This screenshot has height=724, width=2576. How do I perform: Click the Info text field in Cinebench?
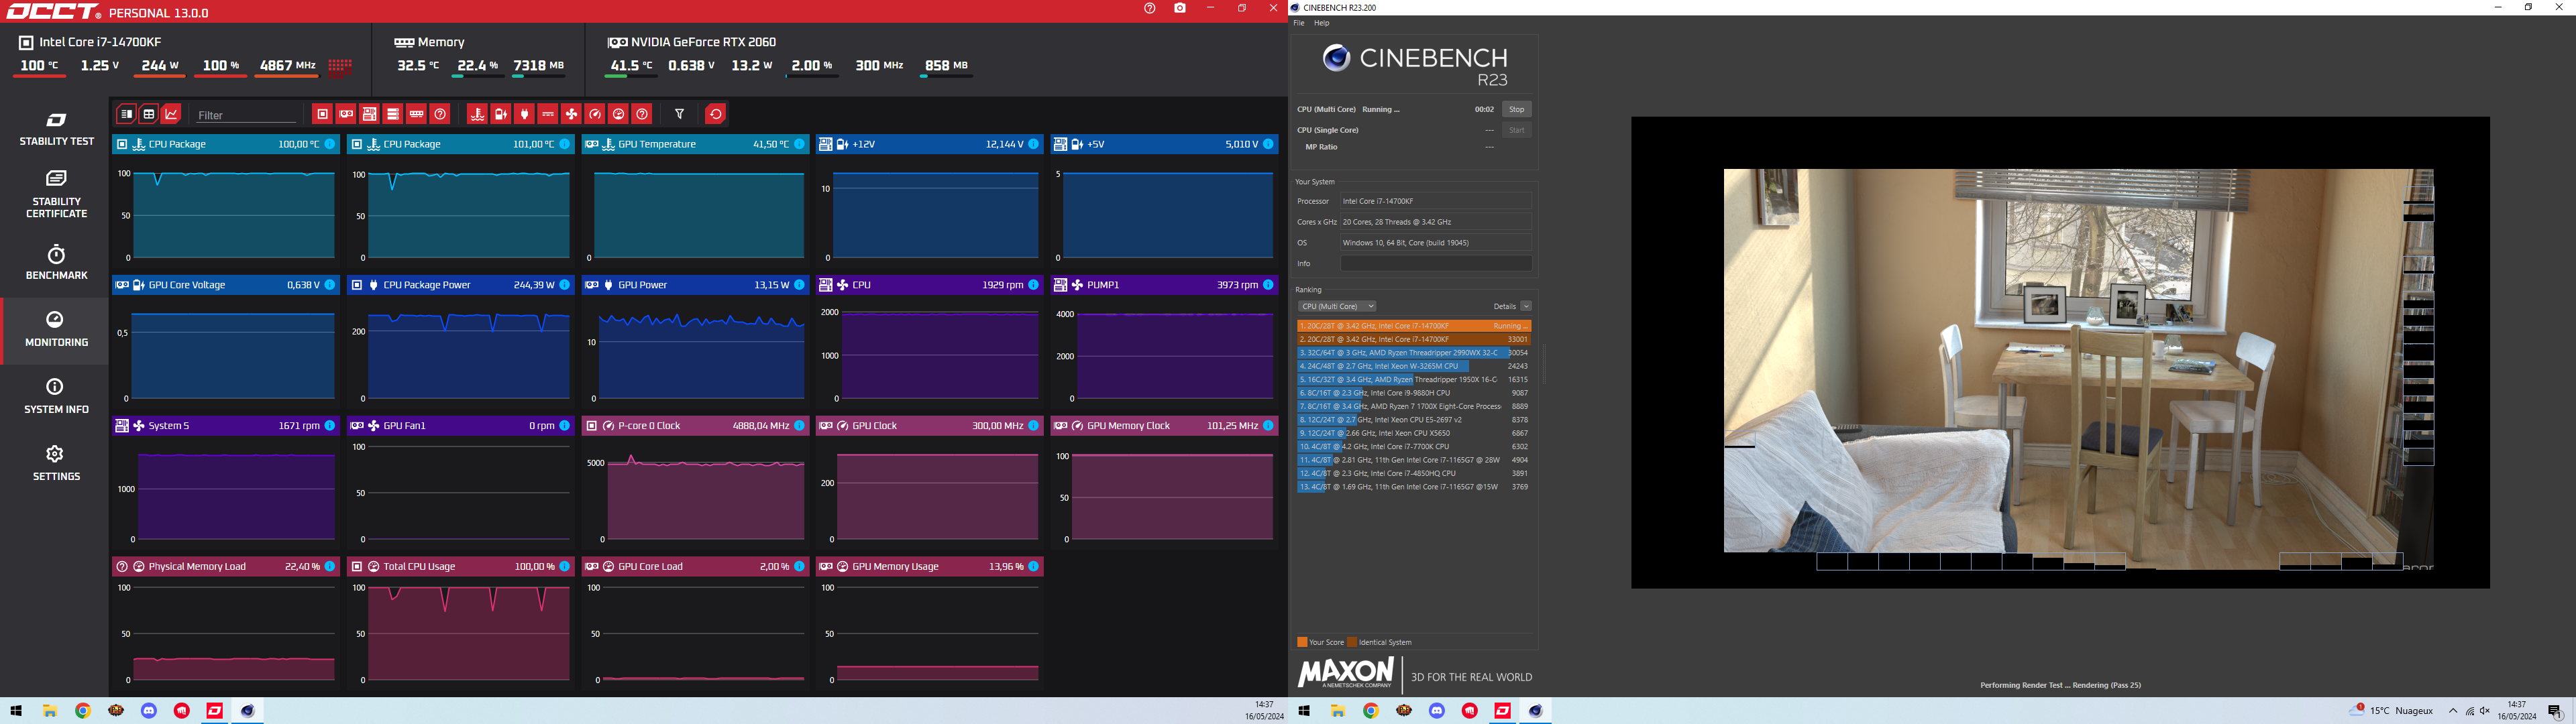click(1436, 264)
